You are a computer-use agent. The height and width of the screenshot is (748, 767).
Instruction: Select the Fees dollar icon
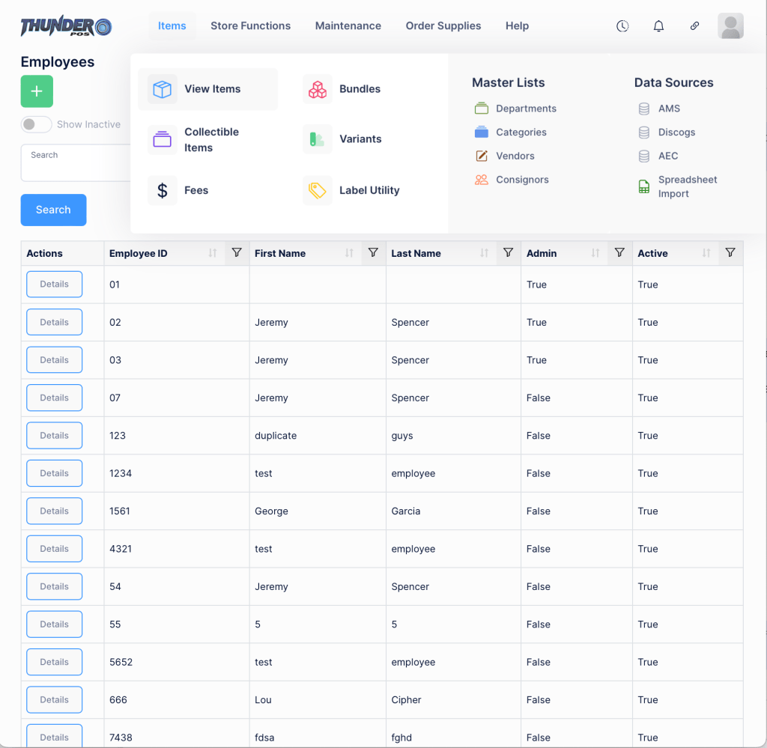pos(163,190)
